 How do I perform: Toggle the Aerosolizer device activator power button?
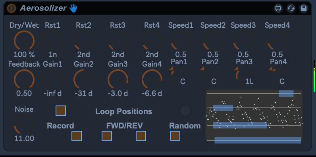pyautogui.click(x=11, y=8)
